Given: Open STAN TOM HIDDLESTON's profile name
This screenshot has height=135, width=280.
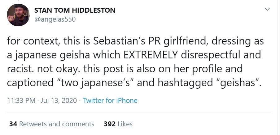Looking at the screenshot, I should pos(75,10).
